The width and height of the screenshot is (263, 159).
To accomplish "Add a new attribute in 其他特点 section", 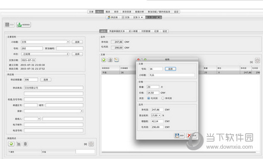I will coord(11,144).
